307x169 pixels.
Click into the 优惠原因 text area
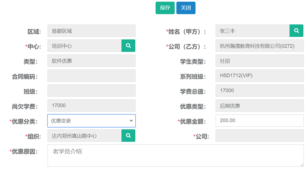tap(175, 155)
